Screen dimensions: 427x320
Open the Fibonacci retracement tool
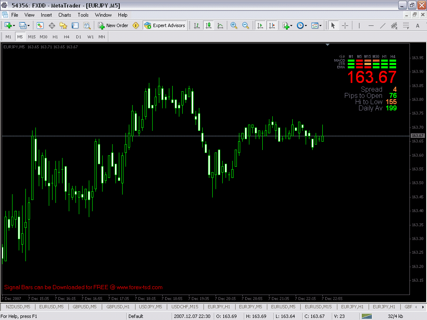click(x=406, y=25)
